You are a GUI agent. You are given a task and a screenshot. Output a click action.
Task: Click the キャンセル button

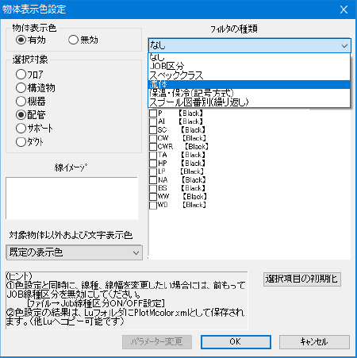(x=314, y=342)
